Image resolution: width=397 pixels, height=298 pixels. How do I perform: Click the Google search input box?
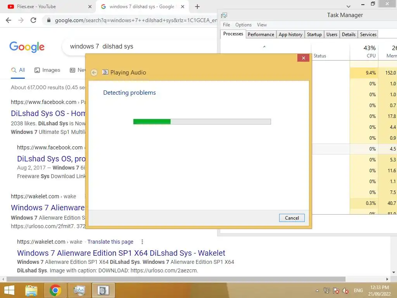[139, 47]
